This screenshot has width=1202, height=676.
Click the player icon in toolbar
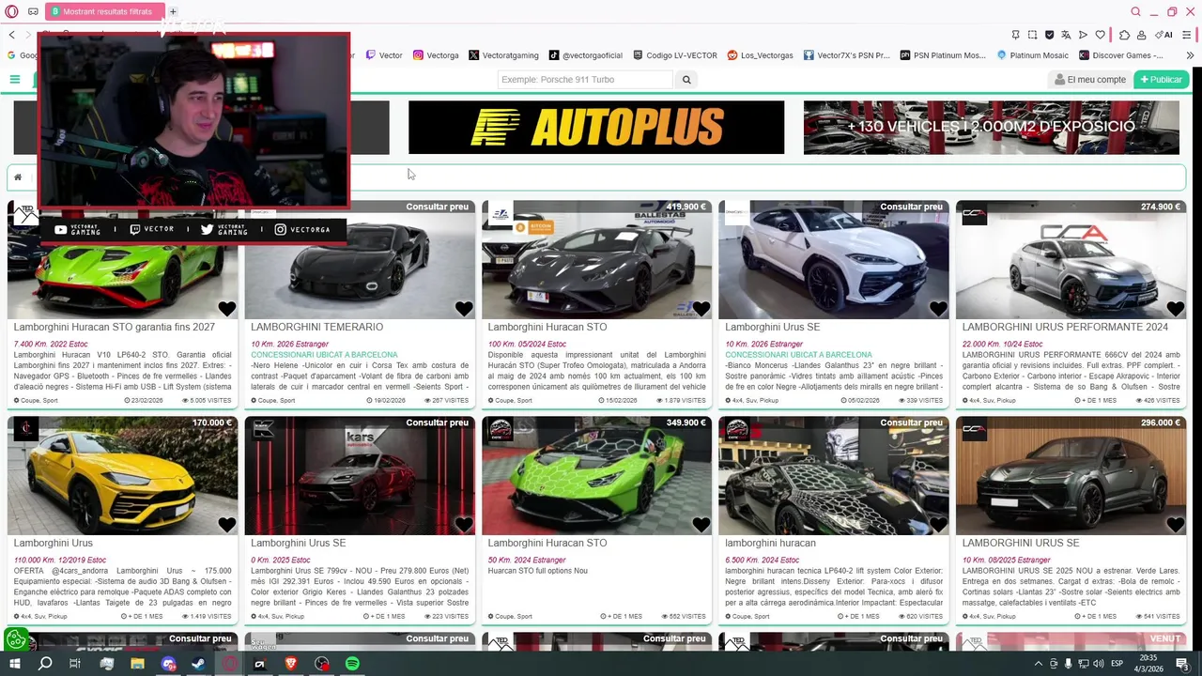click(x=1083, y=35)
